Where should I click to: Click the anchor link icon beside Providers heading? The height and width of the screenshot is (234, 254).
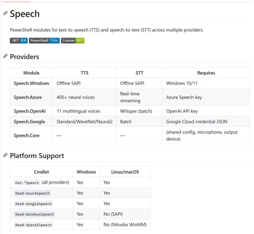[5, 56]
